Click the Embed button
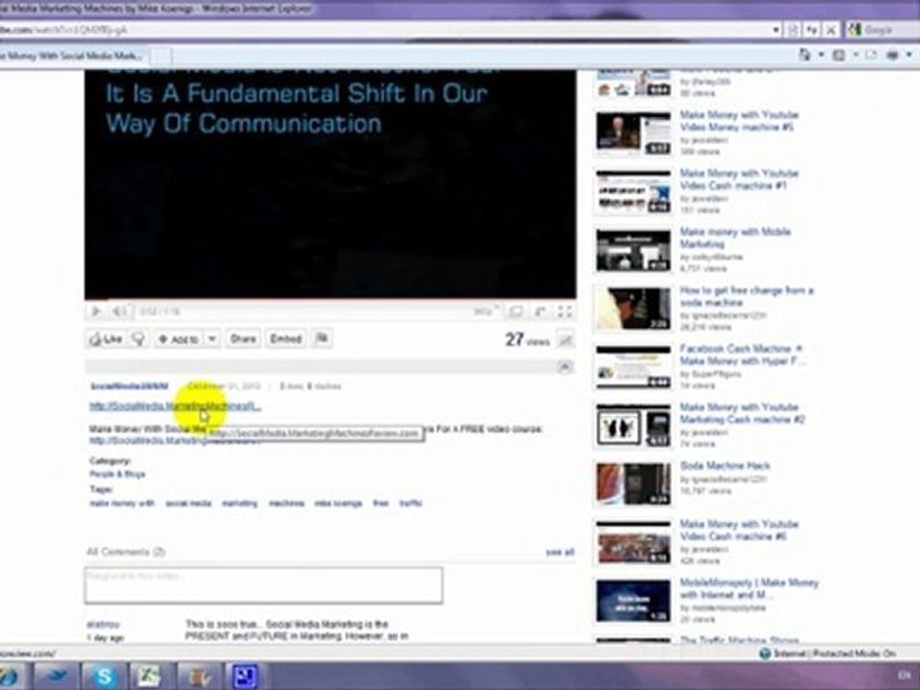The height and width of the screenshot is (690, 920). 286,339
